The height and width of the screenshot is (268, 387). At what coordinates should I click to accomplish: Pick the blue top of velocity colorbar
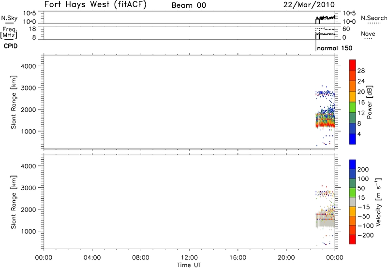tap(353, 164)
